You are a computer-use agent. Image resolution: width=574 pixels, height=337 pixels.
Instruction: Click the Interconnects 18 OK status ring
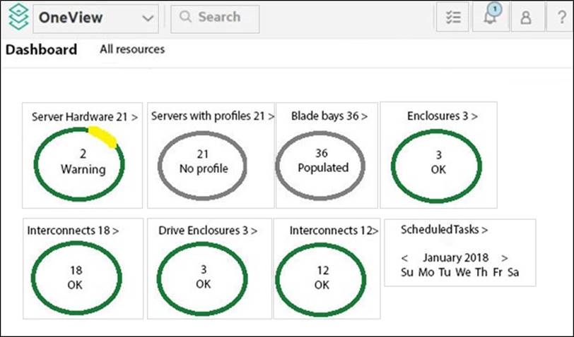click(x=76, y=277)
